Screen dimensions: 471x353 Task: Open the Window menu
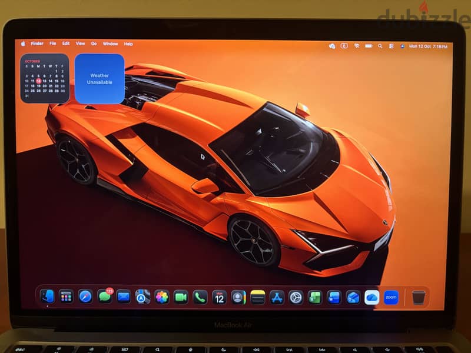point(110,44)
